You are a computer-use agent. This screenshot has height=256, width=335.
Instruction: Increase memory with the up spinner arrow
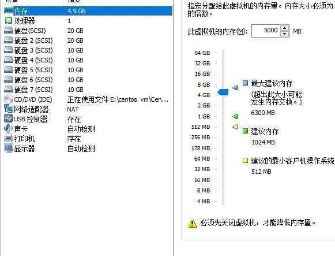(285, 28)
